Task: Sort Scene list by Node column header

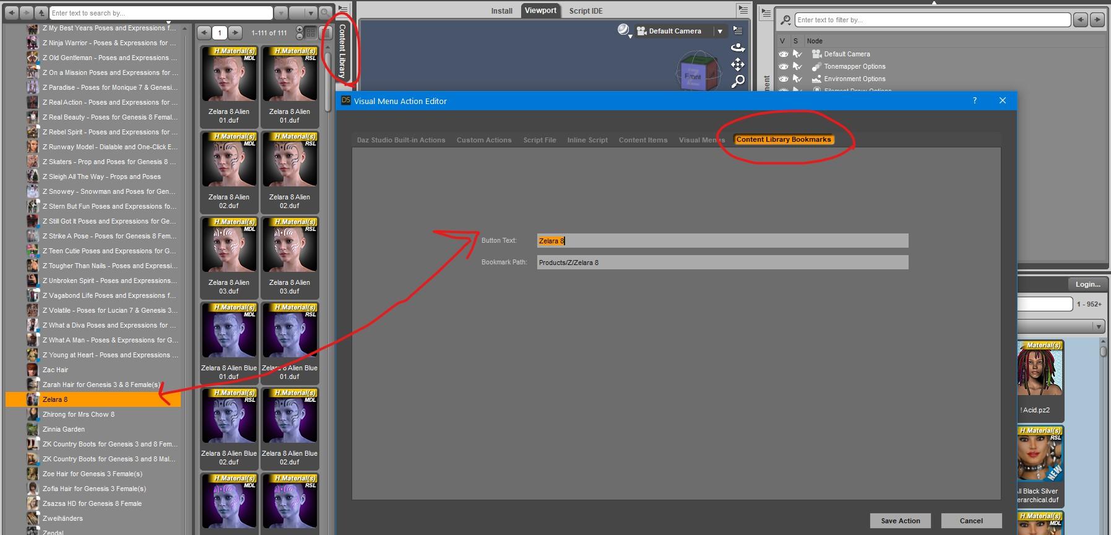Action: (815, 41)
